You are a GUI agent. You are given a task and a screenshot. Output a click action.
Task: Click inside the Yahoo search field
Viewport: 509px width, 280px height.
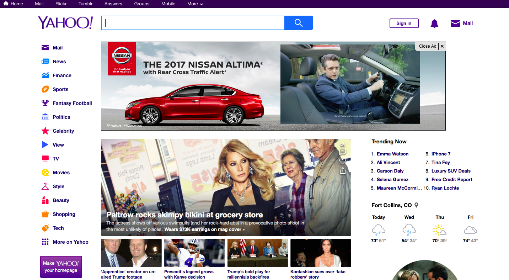point(193,23)
